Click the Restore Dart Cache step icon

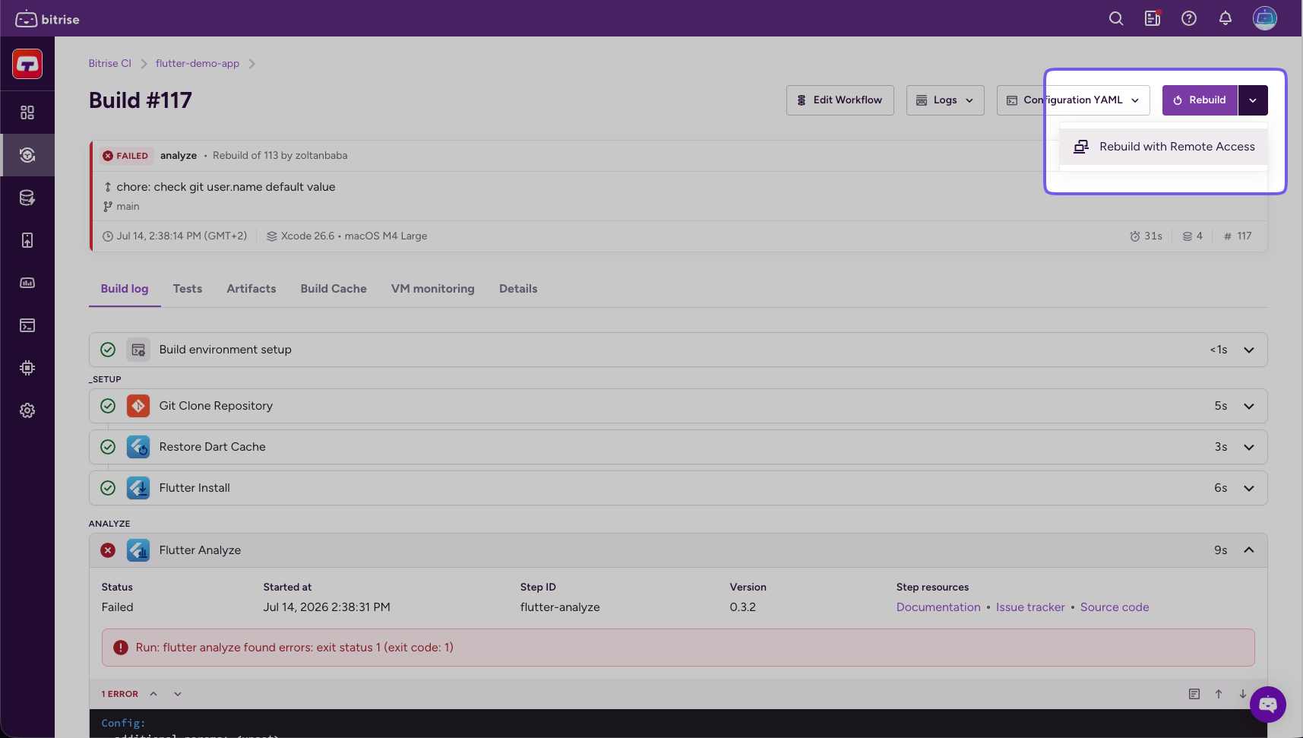click(138, 447)
